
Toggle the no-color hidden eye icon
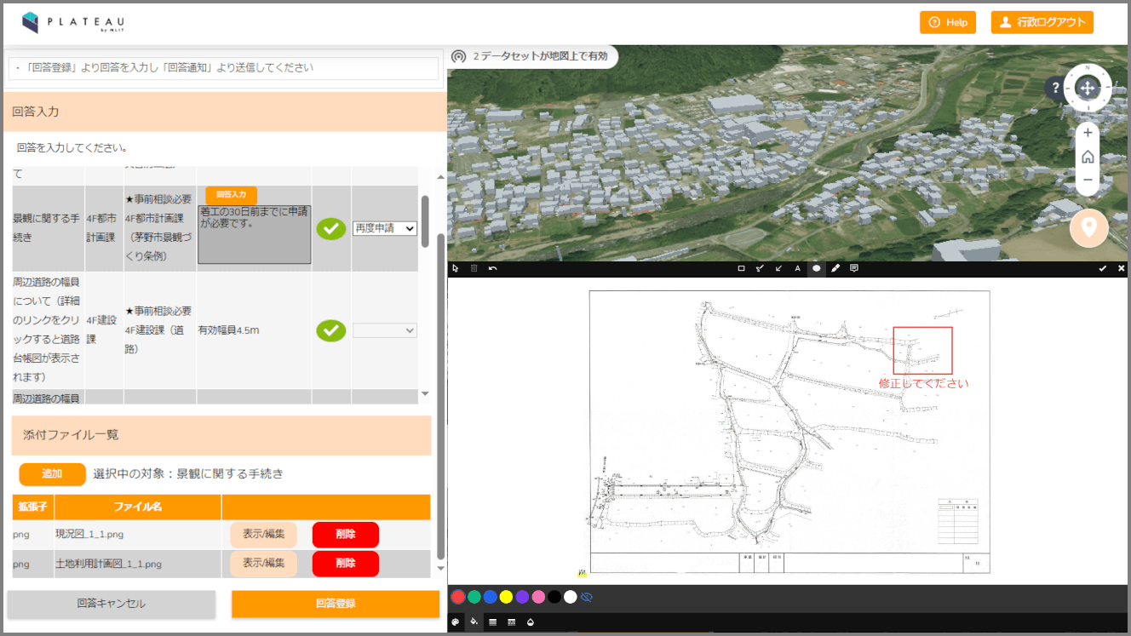(587, 597)
